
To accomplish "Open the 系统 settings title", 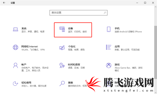I will click(24, 28).
